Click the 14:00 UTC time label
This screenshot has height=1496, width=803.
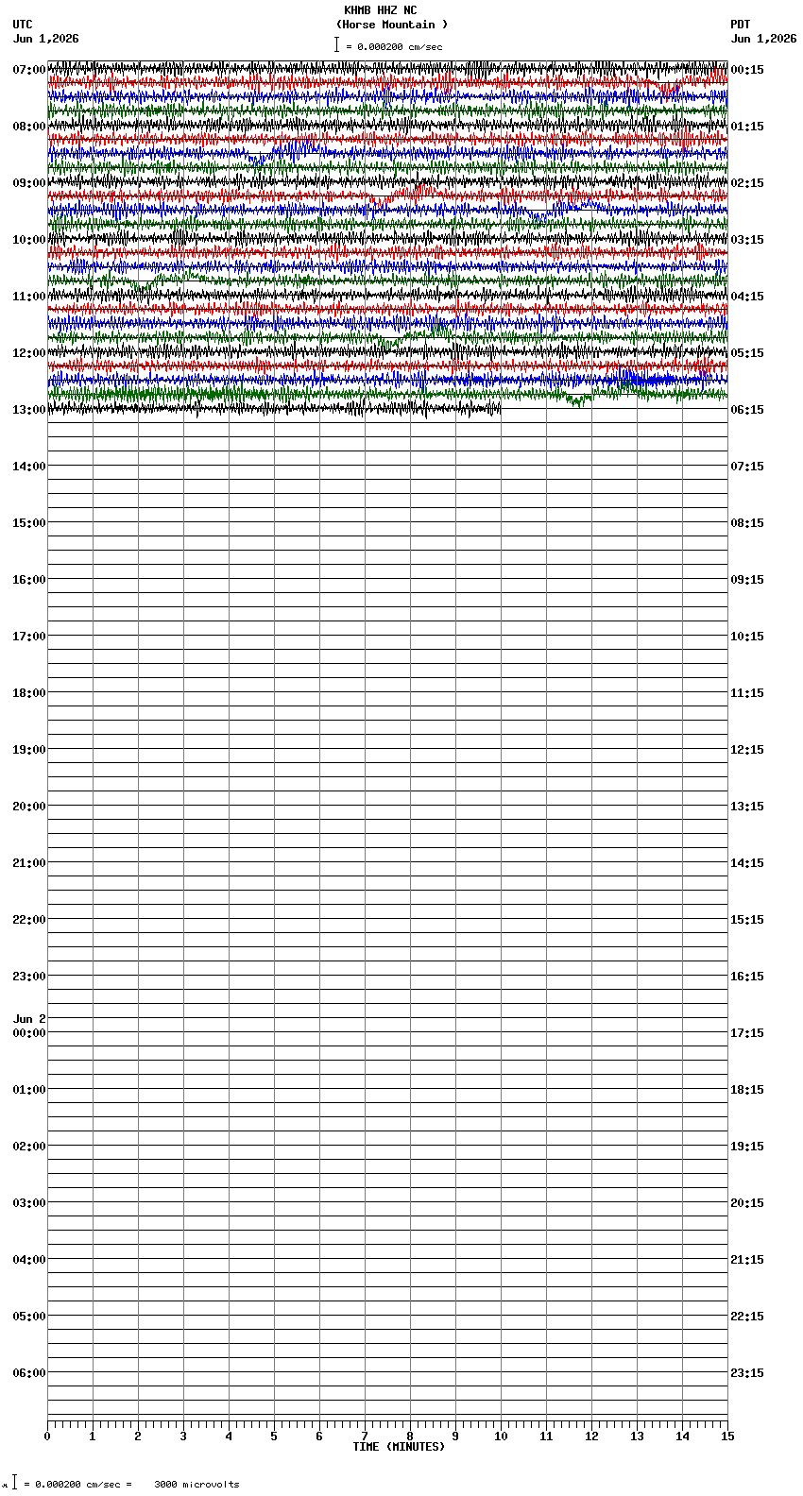click(x=29, y=467)
